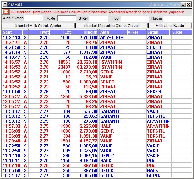194x179 pixels.
Task: Click AKYATIRIM seller in 11:58:12 row
Action: (x=158, y=121)
